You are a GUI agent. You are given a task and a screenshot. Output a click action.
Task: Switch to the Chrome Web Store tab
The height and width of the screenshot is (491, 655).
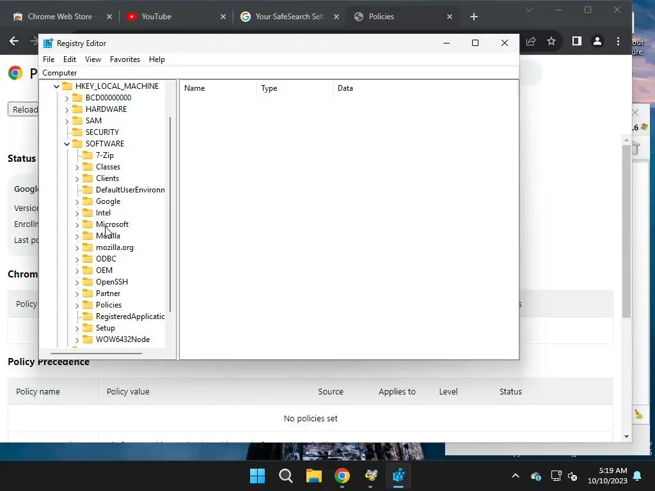tap(58, 16)
